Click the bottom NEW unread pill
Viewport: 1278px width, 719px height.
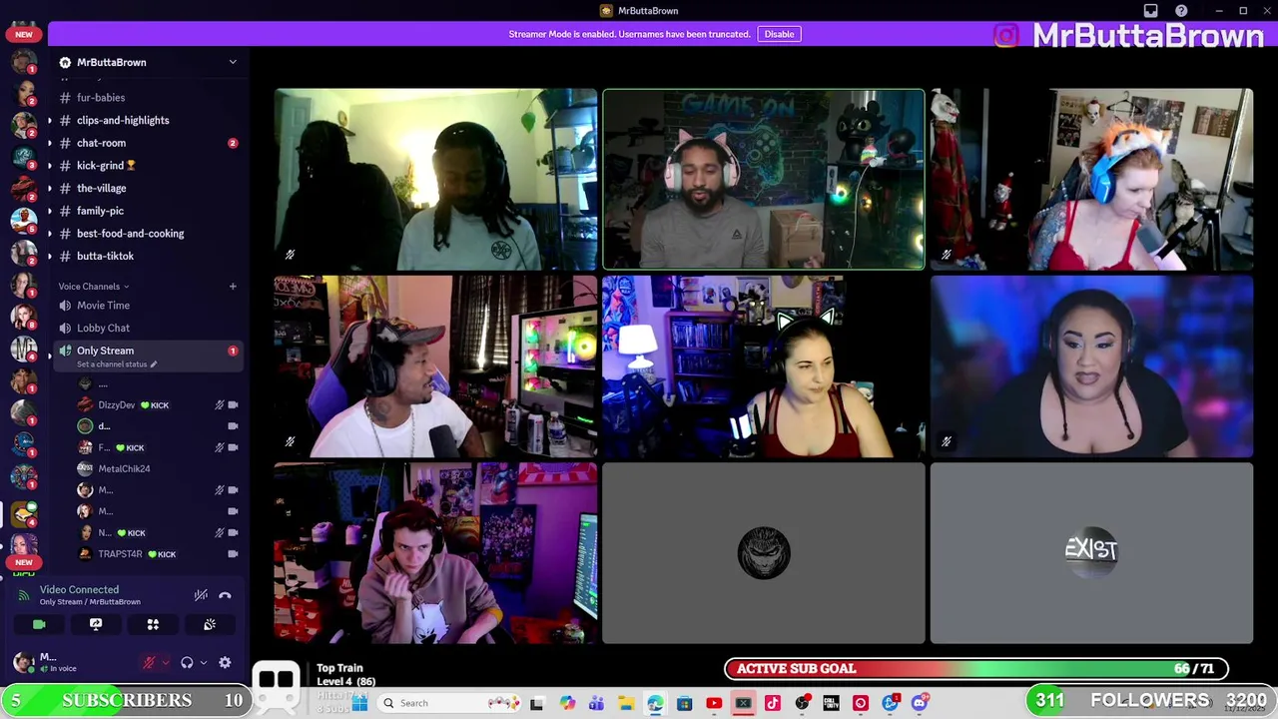click(x=23, y=562)
